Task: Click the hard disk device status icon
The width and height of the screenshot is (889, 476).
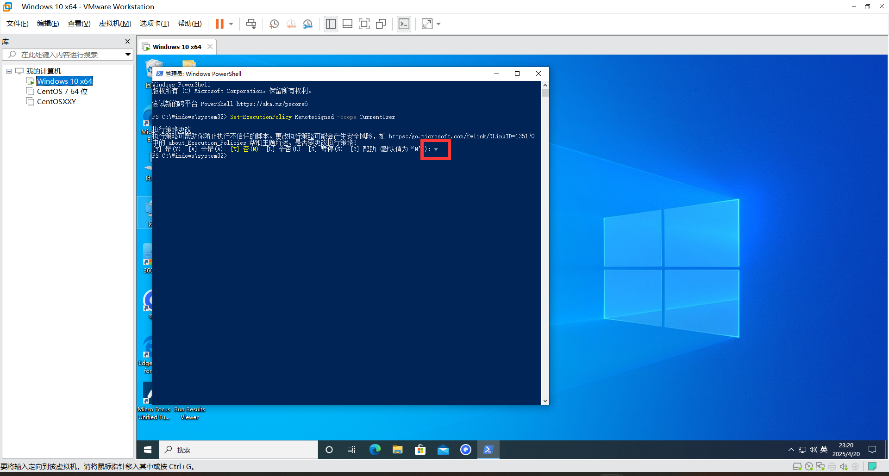Action: click(797, 467)
